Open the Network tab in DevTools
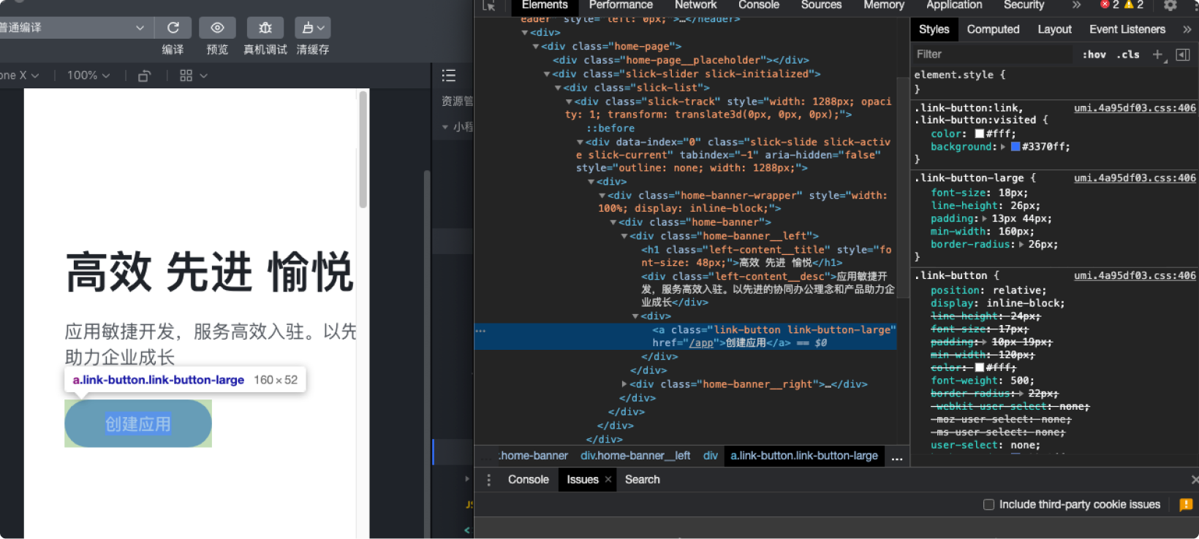This screenshot has width=1199, height=539. coord(695,5)
